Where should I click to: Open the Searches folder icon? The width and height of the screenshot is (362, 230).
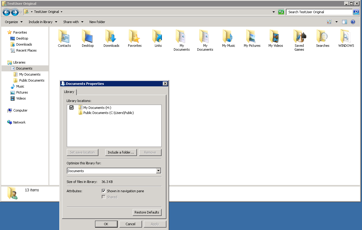[323, 36]
